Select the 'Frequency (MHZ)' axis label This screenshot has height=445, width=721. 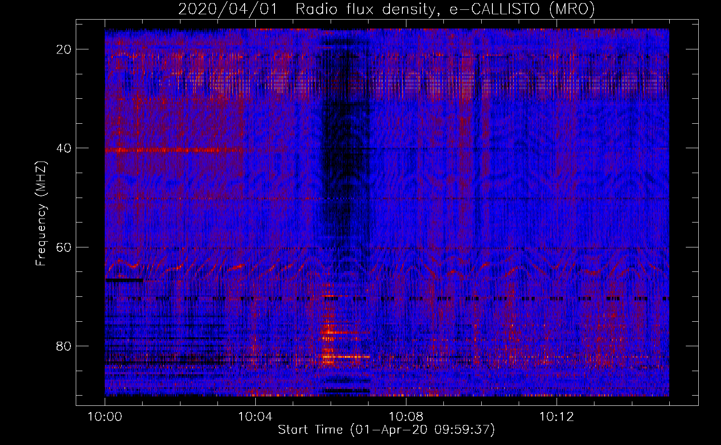tap(41, 214)
